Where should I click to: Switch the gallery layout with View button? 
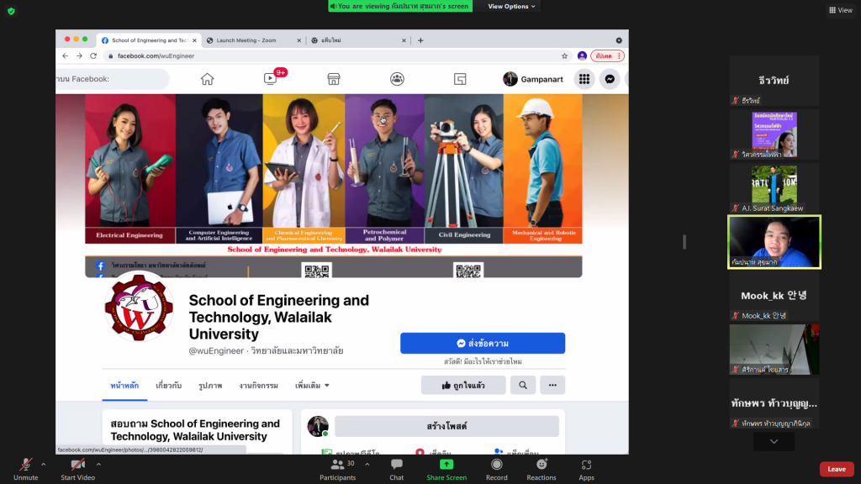(x=840, y=10)
